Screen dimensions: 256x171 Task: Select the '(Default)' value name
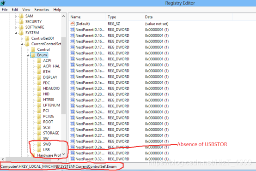pos(83,24)
